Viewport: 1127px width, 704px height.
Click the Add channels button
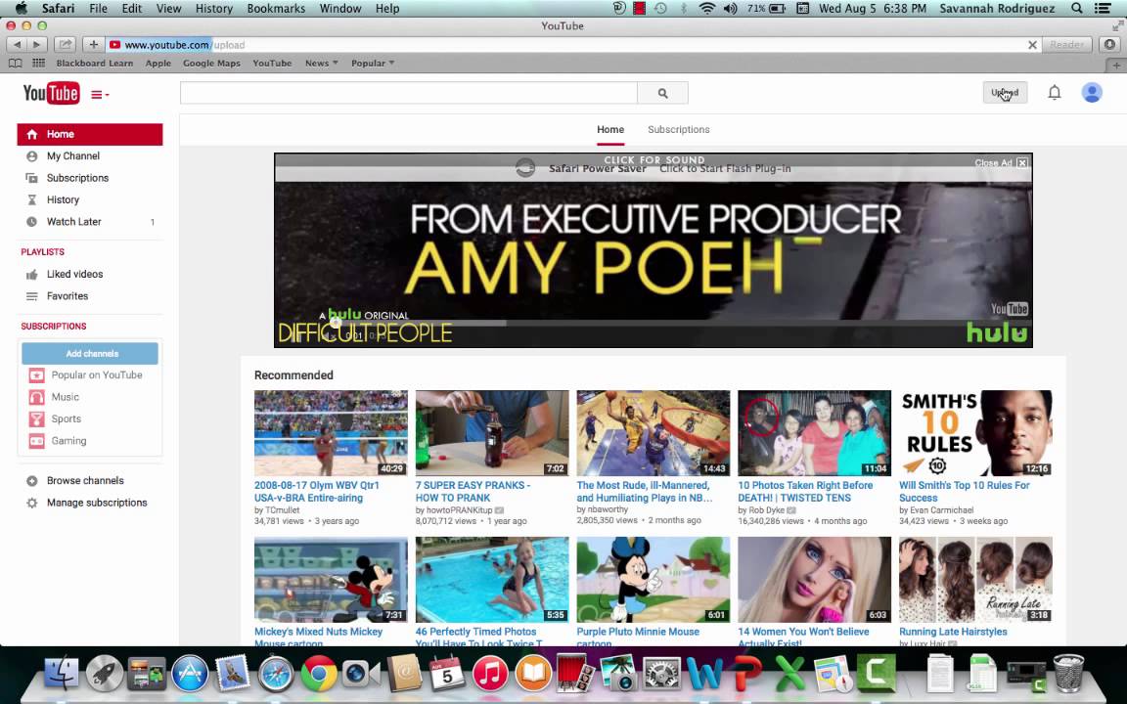point(90,353)
